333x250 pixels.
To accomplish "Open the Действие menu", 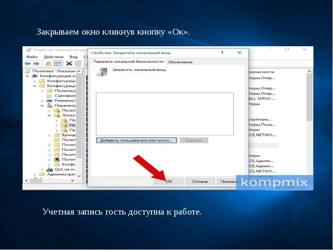I will tap(53, 57).
